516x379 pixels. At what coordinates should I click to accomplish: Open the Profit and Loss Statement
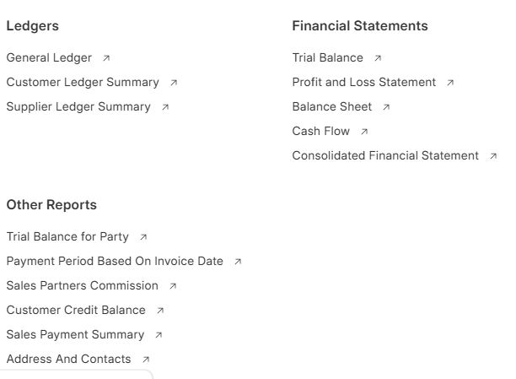click(x=364, y=83)
